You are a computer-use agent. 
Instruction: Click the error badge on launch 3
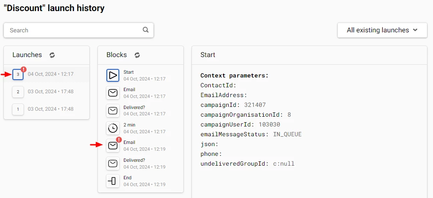(x=24, y=69)
